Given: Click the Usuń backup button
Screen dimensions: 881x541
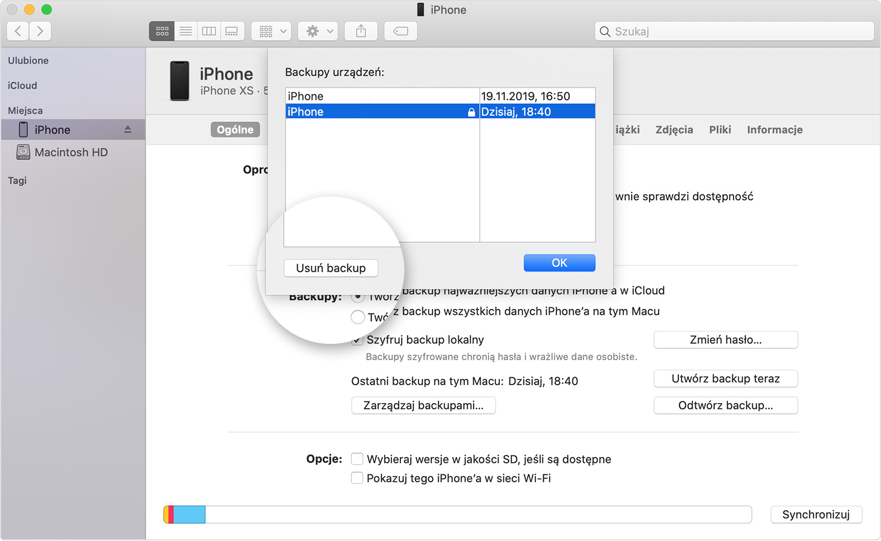Looking at the screenshot, I should [x=331, y=268].
